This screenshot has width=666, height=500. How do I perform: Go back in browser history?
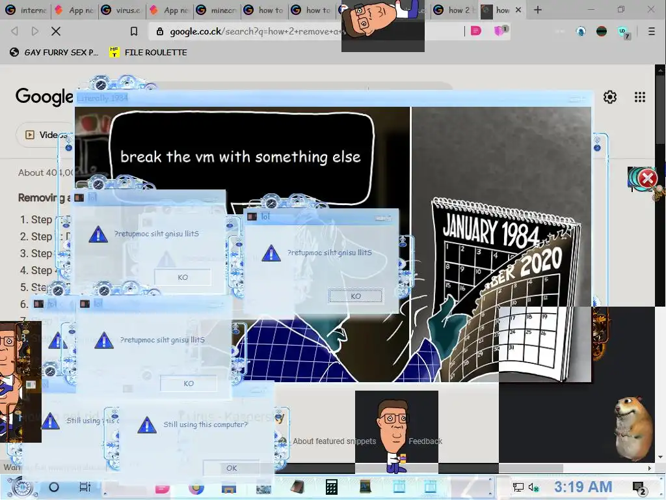tap(14, 31)
